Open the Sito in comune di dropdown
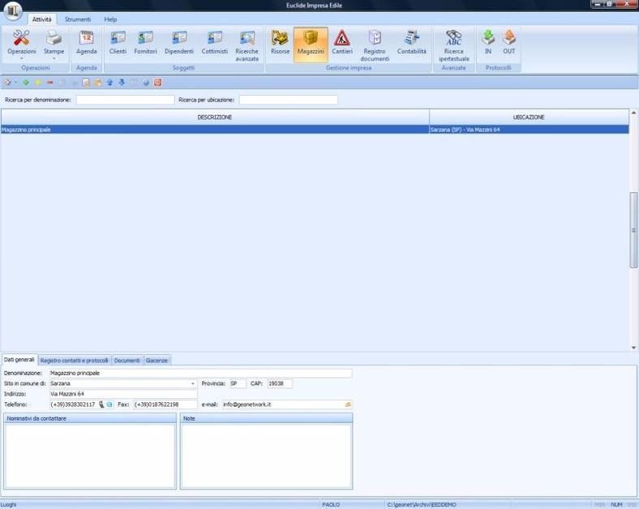The width and height of the screenshot is (639, 509). (193, 383)
